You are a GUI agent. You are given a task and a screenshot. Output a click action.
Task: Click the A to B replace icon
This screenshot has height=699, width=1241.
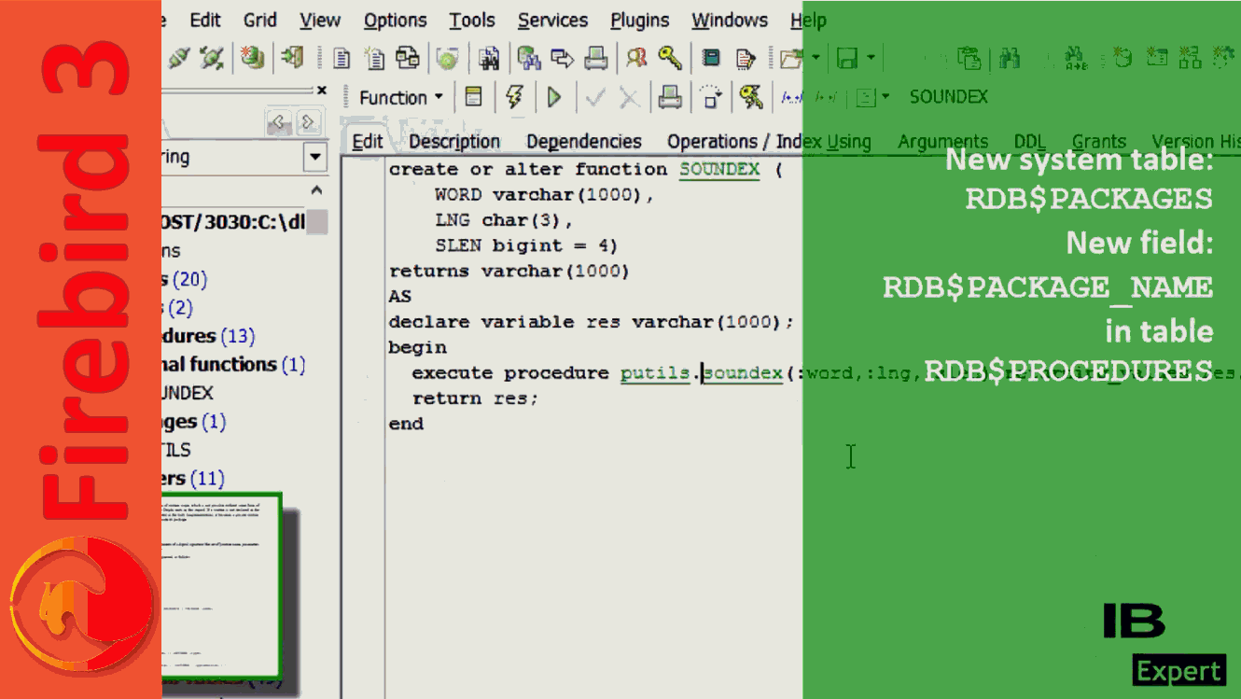(1076, 58)
